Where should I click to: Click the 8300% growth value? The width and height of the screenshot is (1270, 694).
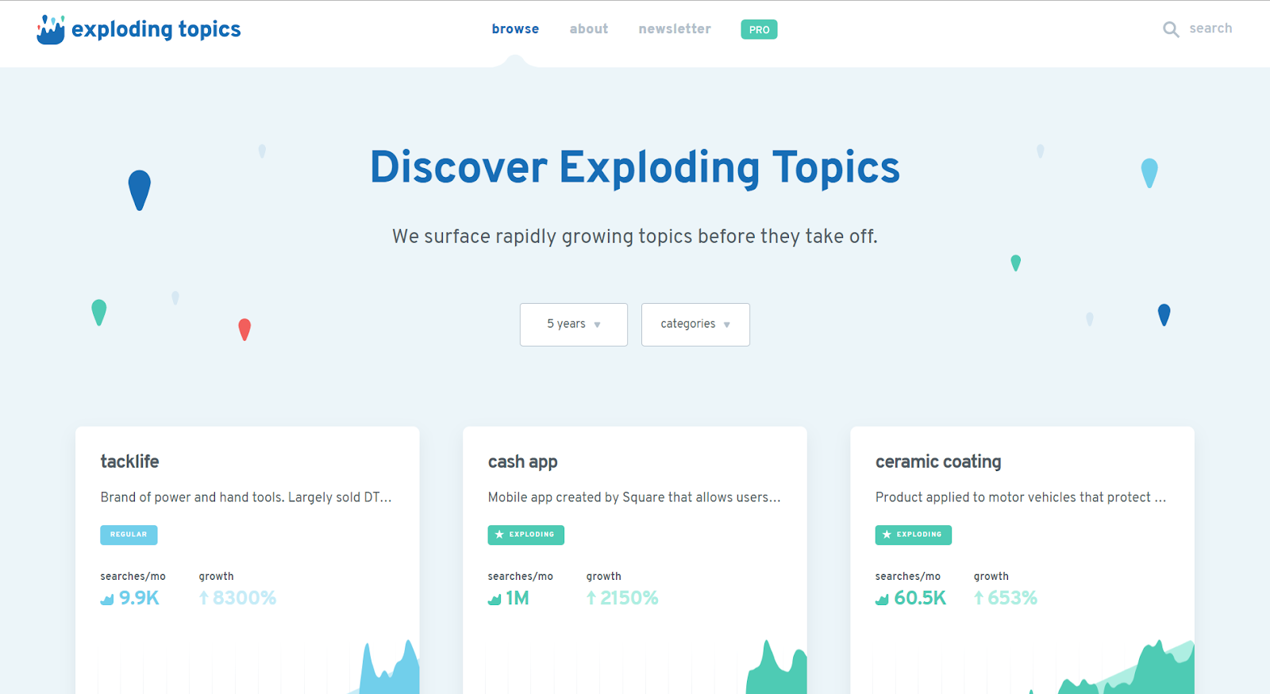pos(244,598)
